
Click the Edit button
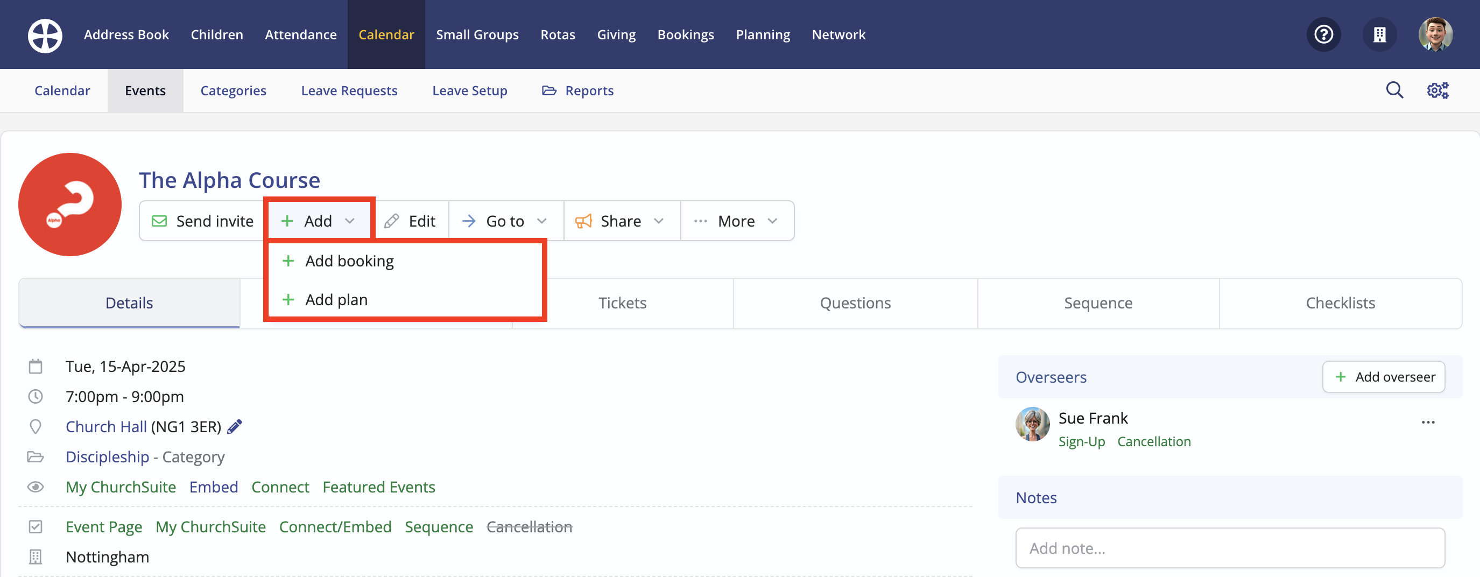pos(410,221)
